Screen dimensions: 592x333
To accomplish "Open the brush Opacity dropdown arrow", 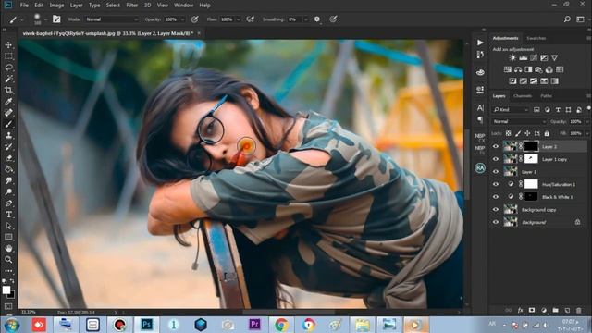I will click(x=183, y=19).
